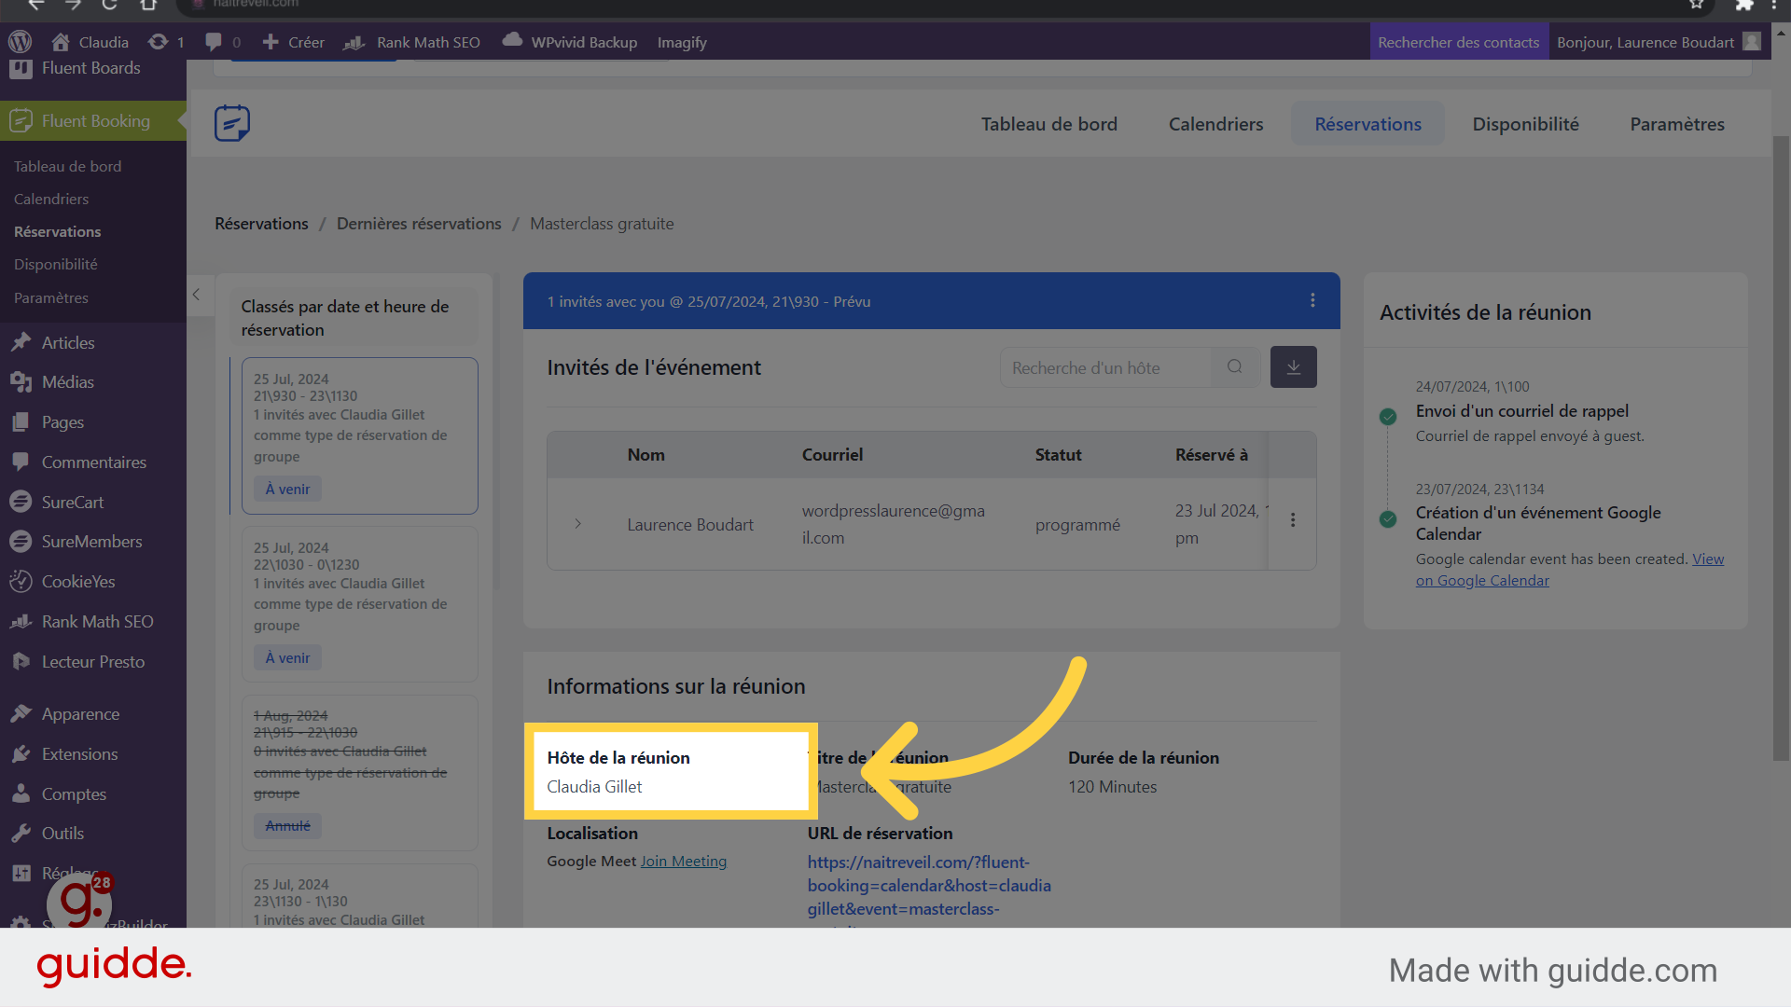Select the 21\930 - 23\1130 booking card
Viewport: 1791px width, 1007px height.
click(x=360, y=435)
